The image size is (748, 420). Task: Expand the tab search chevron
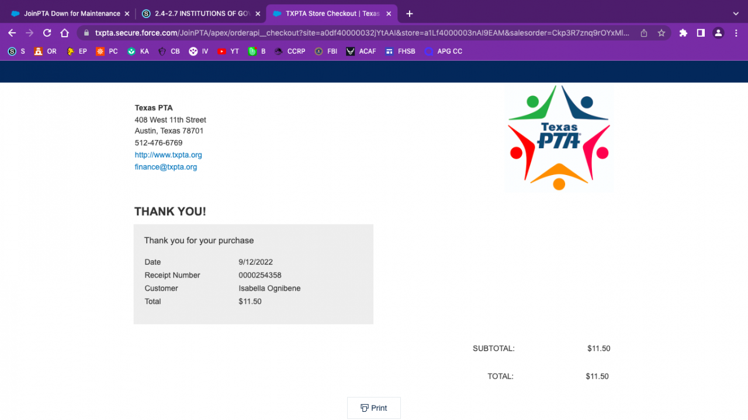(x=736, y=13)
